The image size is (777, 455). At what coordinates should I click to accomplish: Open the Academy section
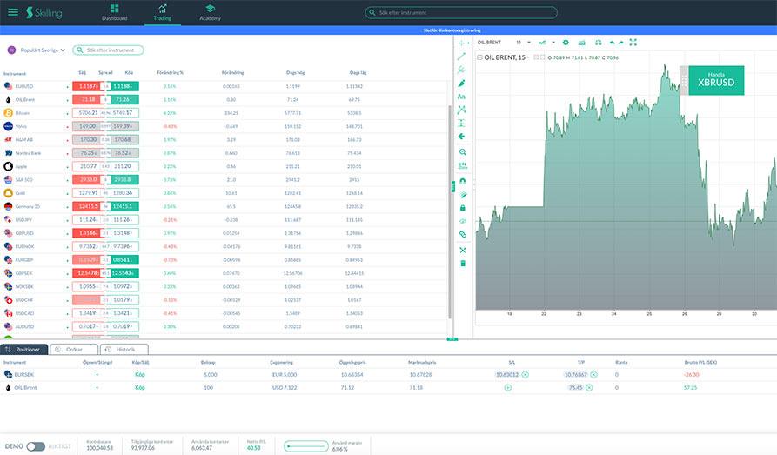click(210, 12)
